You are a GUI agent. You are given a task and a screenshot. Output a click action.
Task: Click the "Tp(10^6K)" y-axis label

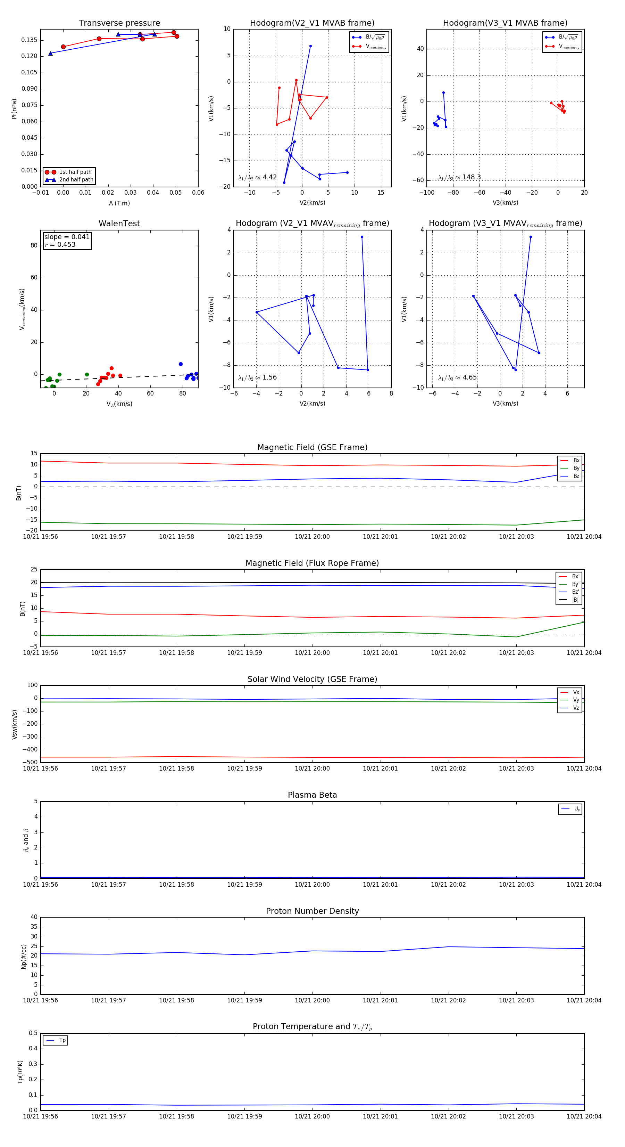point(19,1072)
